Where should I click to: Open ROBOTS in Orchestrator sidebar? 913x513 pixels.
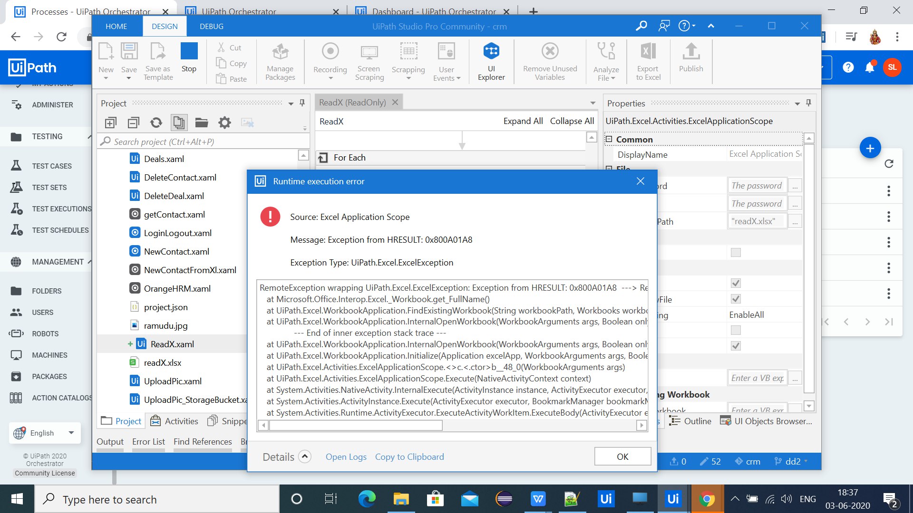point(46,333)
